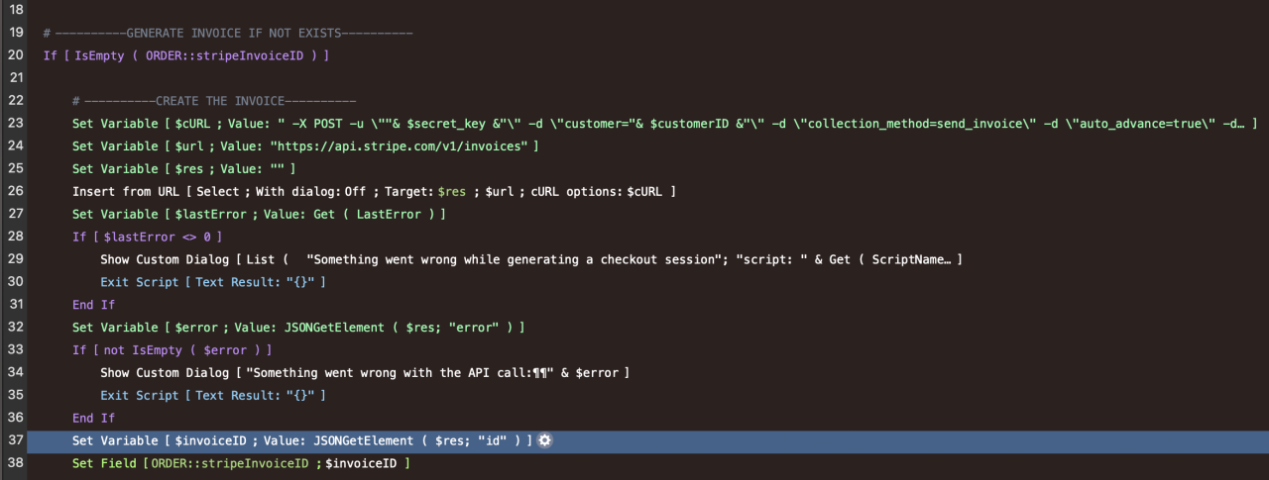The width and height of the screenshot is (1269, 480).
Task: Select the If not IsEmpty $error step
Action: (x=172, y=350)
